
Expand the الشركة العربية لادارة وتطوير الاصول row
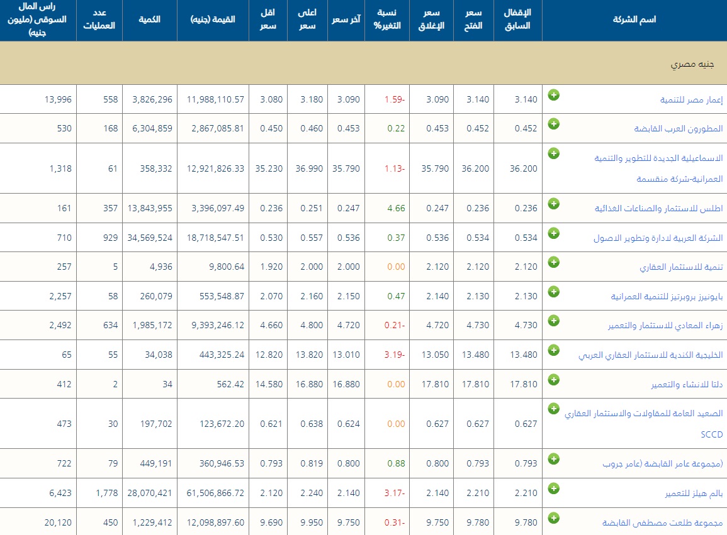pos(554,233)
